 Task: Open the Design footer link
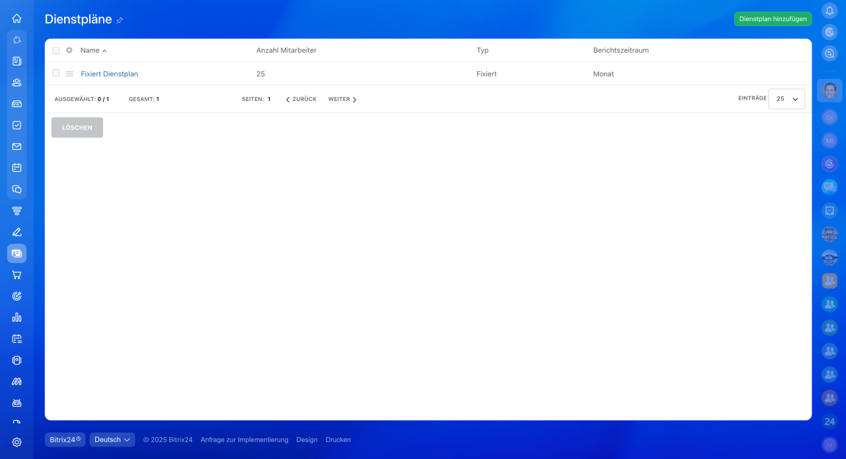point(307,440)
